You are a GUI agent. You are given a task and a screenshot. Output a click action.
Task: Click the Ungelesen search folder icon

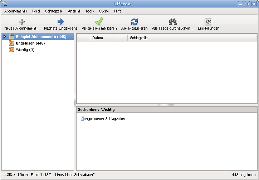click(x=11, y=43)
